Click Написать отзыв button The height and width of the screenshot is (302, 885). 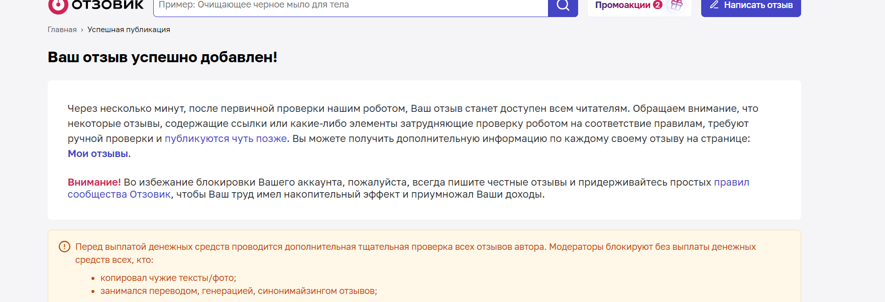coord(751,7)
